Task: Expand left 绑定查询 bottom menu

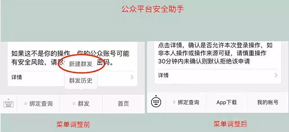Action: click(38, 104)
